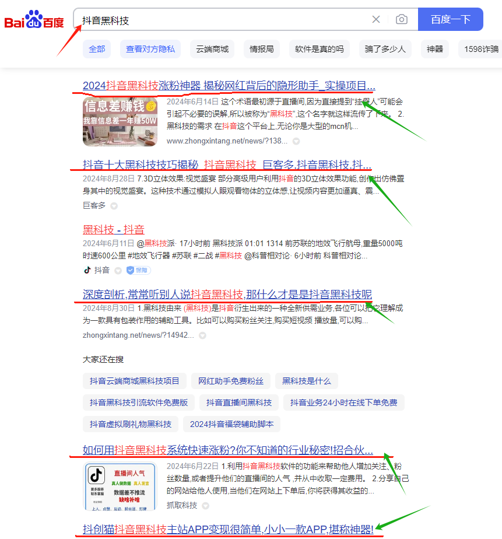The width and height of the screenshot is (502, 539).
Task: Search related term 抖音云端商城黑科技项目
Action: (x=134, y=381)
